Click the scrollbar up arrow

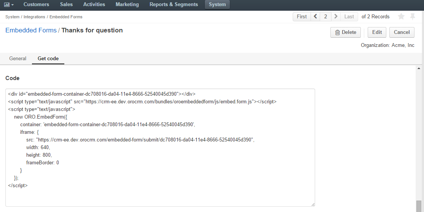coord(419,68)
